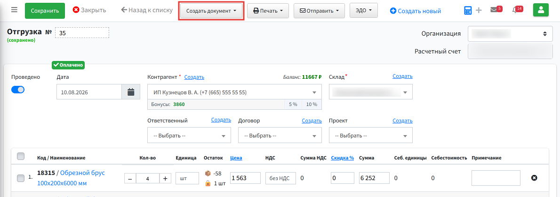Expand the Контрагент dropdown

[234, 92]
